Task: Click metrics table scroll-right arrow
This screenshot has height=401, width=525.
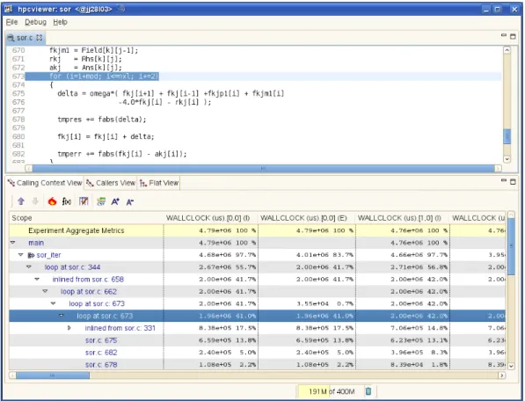Action: pyautogui.click(x=501, y=375)
